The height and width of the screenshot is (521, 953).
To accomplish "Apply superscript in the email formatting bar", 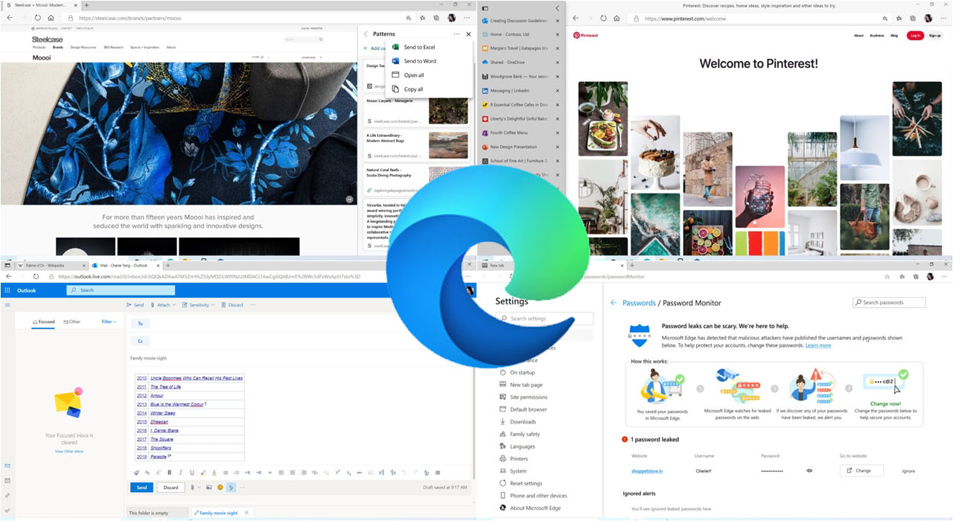I will tap(337, 472).
